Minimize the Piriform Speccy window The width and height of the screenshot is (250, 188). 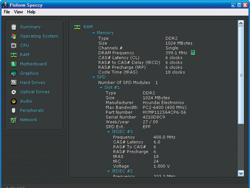coord(233,5)
